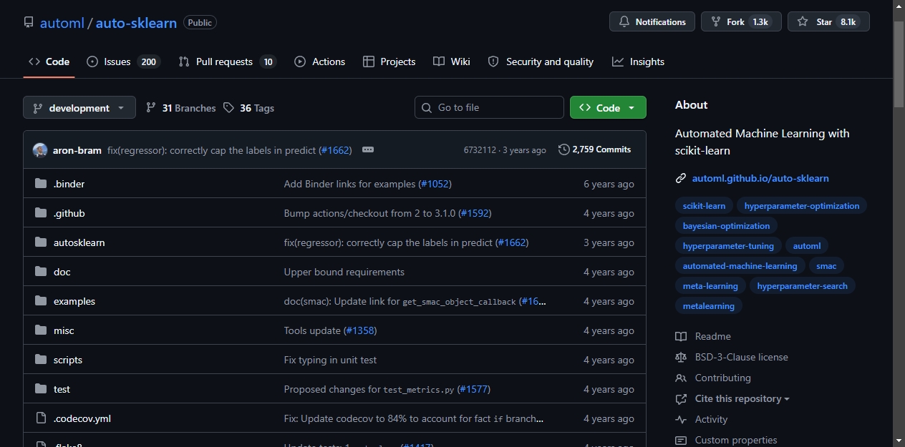Select the scikit-learn topic tag
Viewport: 905px width, 447px height.
tap(704, 206)
